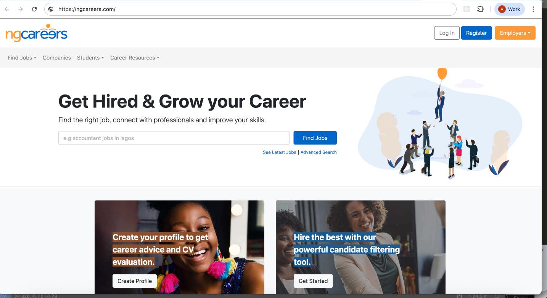This screenshot has width=547, height=298.
Task: Click the browser forward arrow icon
Action: [21, 9]
